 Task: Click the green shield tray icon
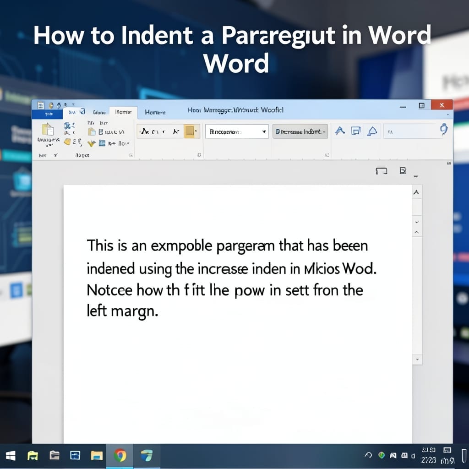382,455
